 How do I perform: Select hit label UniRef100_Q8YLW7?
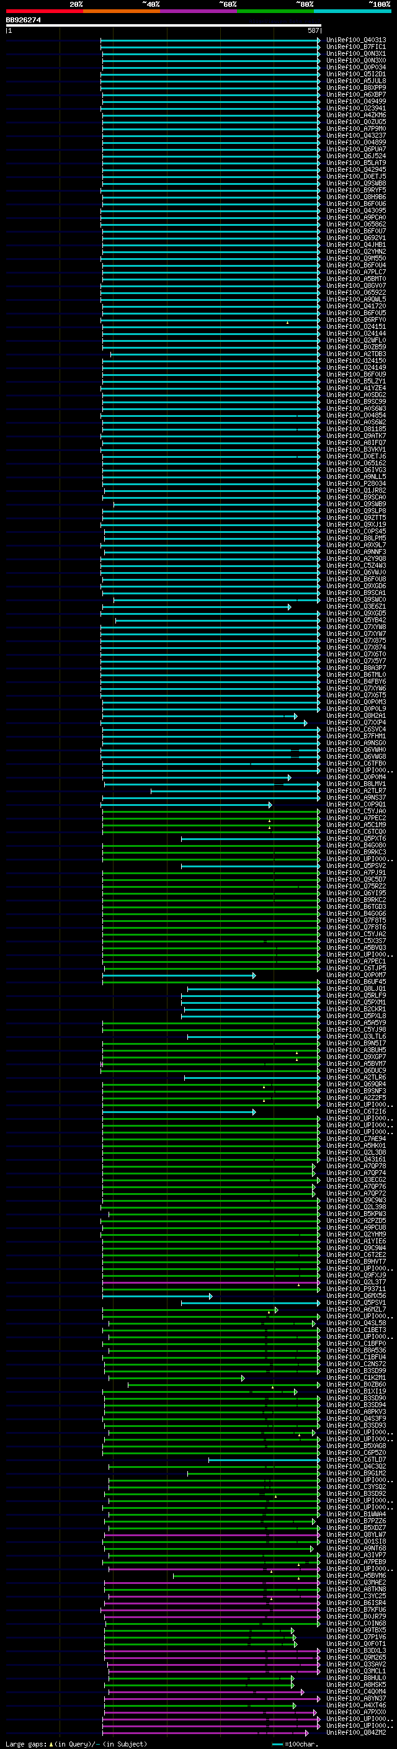(x=356, y=1534)
